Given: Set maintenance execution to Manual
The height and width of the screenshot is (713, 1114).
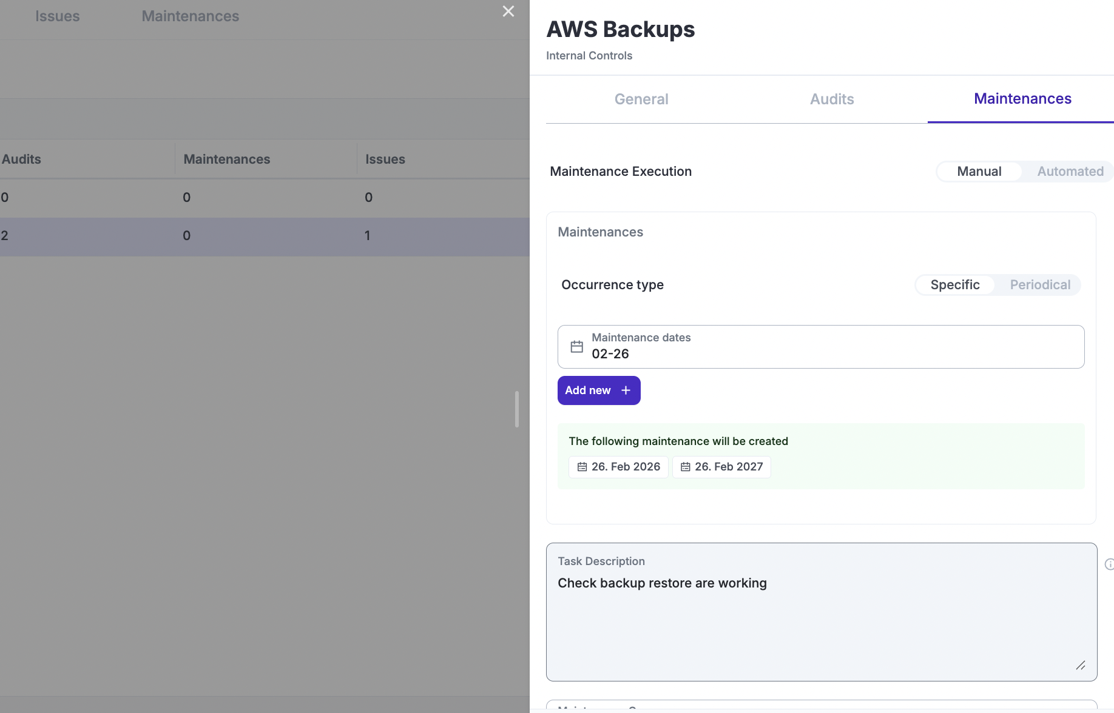Looking at the screenshot, I should click(x=979, y=172).
